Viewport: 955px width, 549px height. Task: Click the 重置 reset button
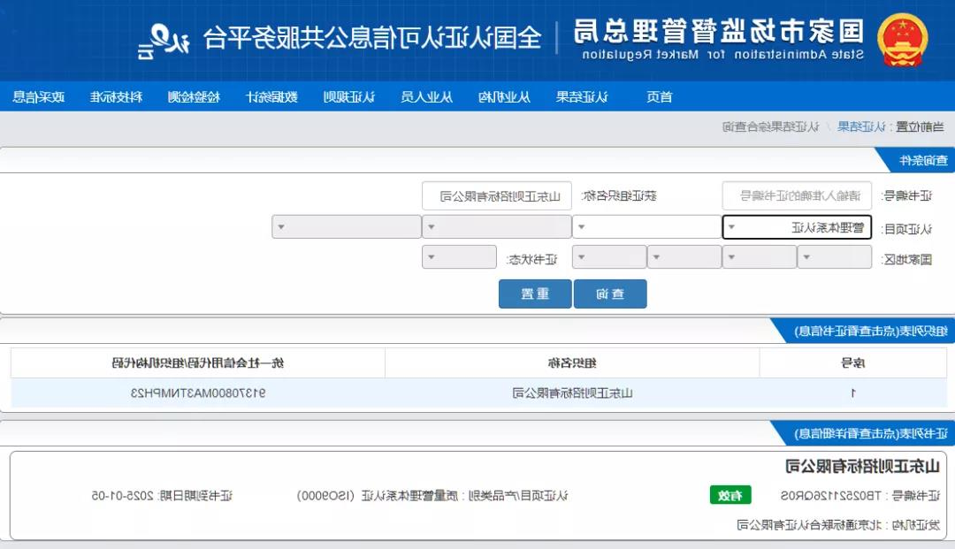click(534, 294)
